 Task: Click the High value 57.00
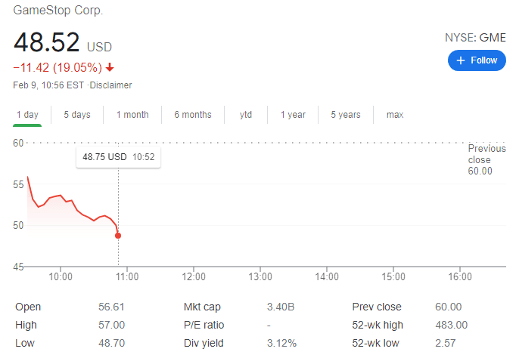[x=111, y=325]
